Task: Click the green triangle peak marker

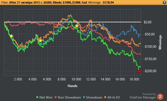Action: pos(71,18)
